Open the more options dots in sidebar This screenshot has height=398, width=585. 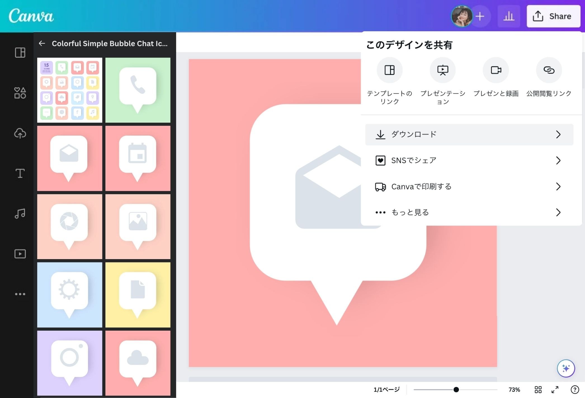tap(20, 294)
